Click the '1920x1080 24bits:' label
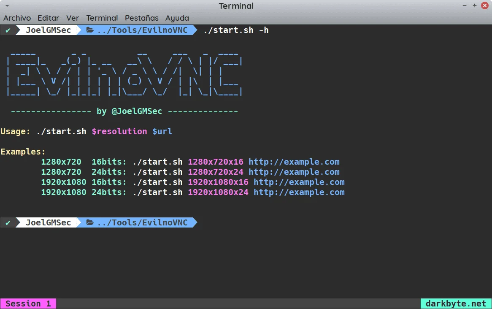Screen dimensions: 492x309 [x=84, y=192]
